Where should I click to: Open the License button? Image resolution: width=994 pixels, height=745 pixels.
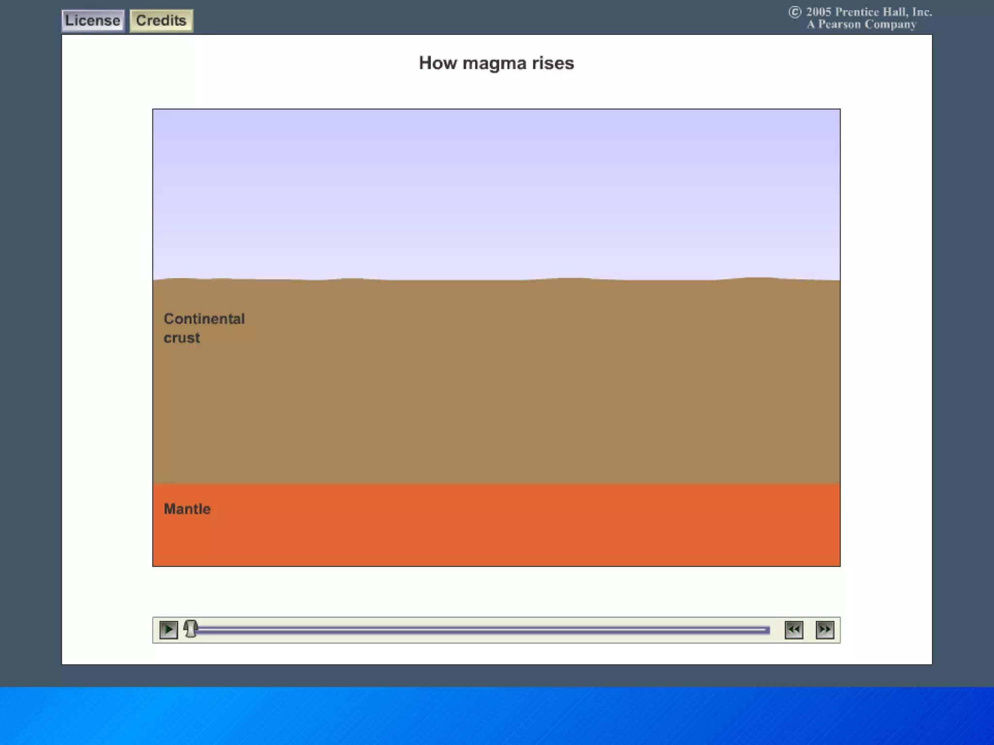(x=93, y=21)
